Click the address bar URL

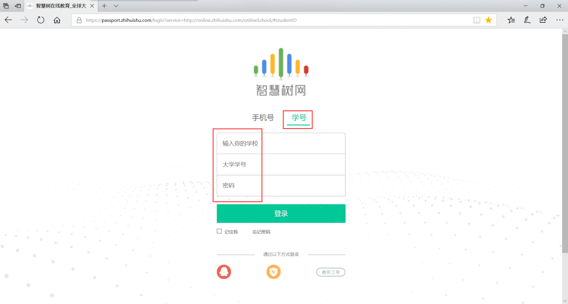click(191, 20)
